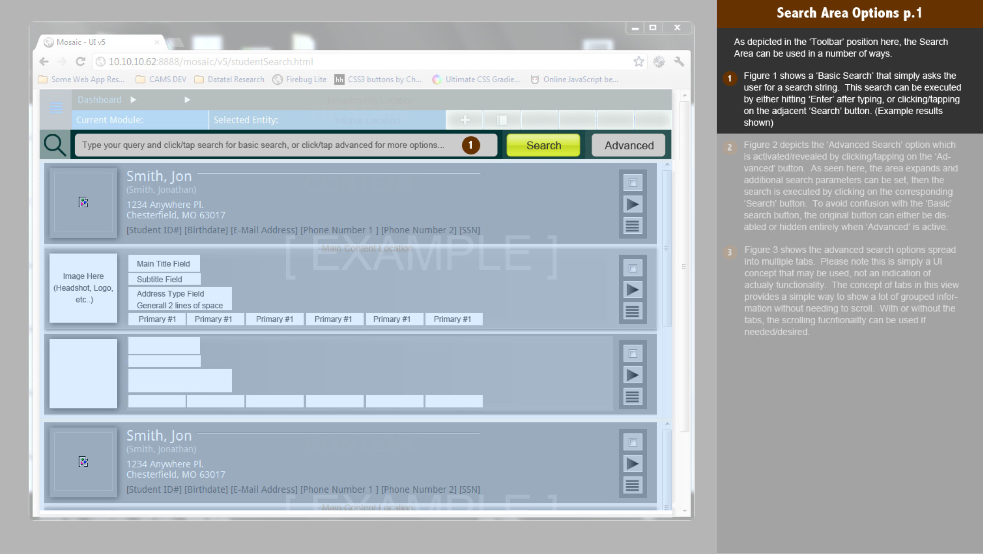Tick the checkbox on the blank placeholder card
The width and height of the screenshot is (983, 554).
point(632,354)
